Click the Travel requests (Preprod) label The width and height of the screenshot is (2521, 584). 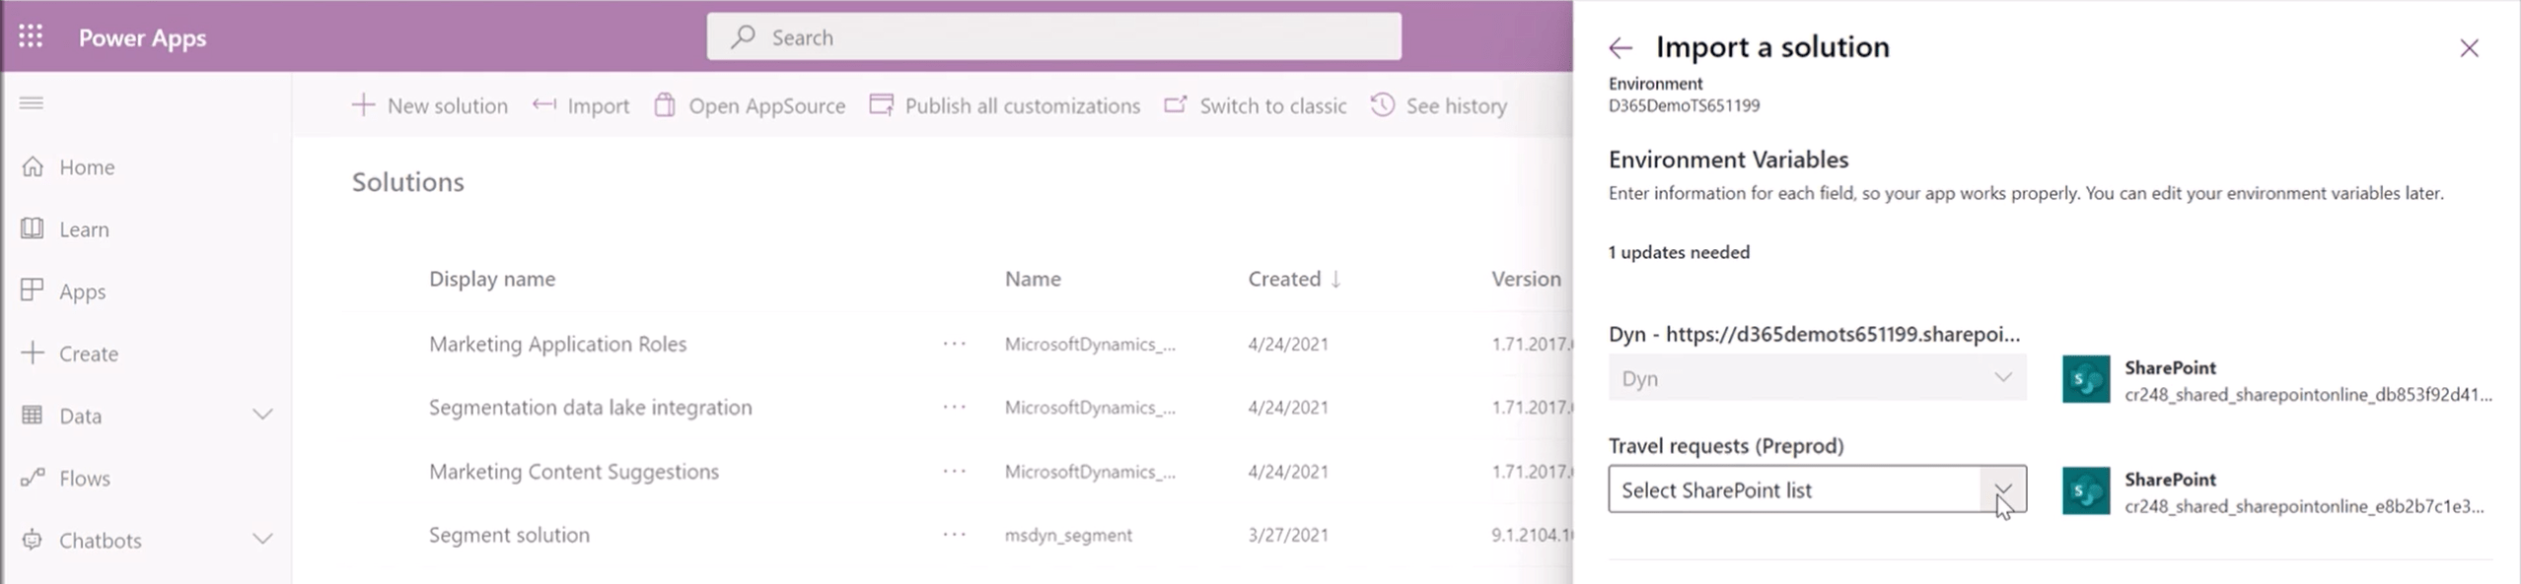(x=1726, y=445)
